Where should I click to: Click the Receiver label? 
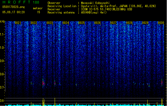tap(54, 9)
